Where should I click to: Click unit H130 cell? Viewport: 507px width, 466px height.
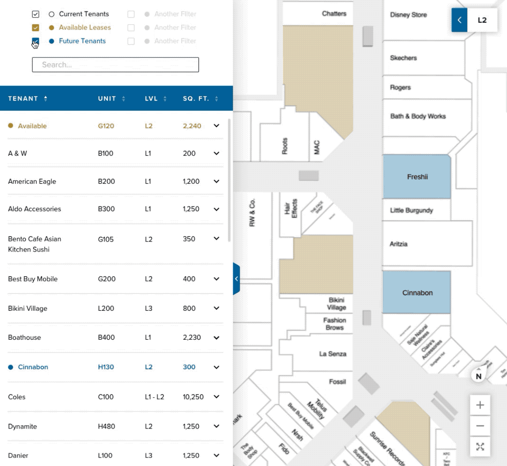pos(106,367)
